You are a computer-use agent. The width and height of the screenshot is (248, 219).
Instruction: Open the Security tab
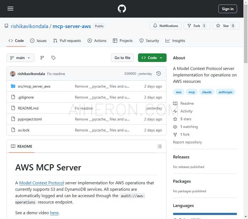(x=149, y=41)
